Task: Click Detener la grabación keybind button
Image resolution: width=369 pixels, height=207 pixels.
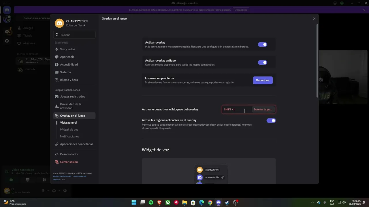Action: tap(263, 110)
